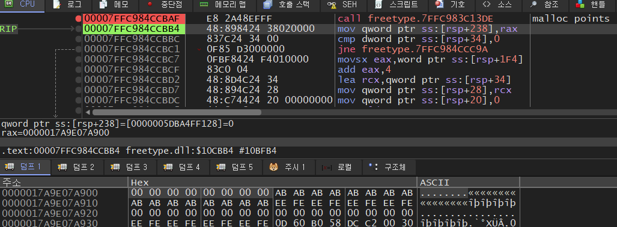This screenshot has height=227, width=617.
Task: Toggle breakpoint bullet at 00007FFC984CCBC7
Action: 78,59
